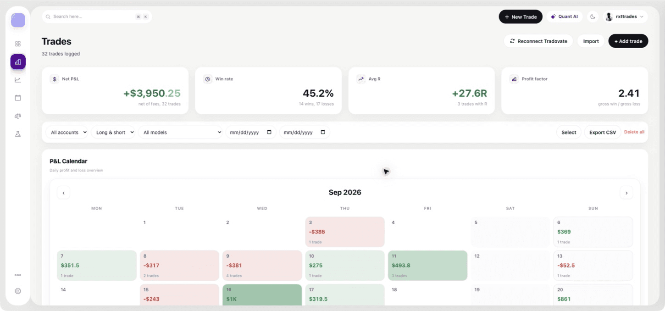Click the 14 wins, 17 losses text
The image size is (665, 311).
tap(316, 104)
